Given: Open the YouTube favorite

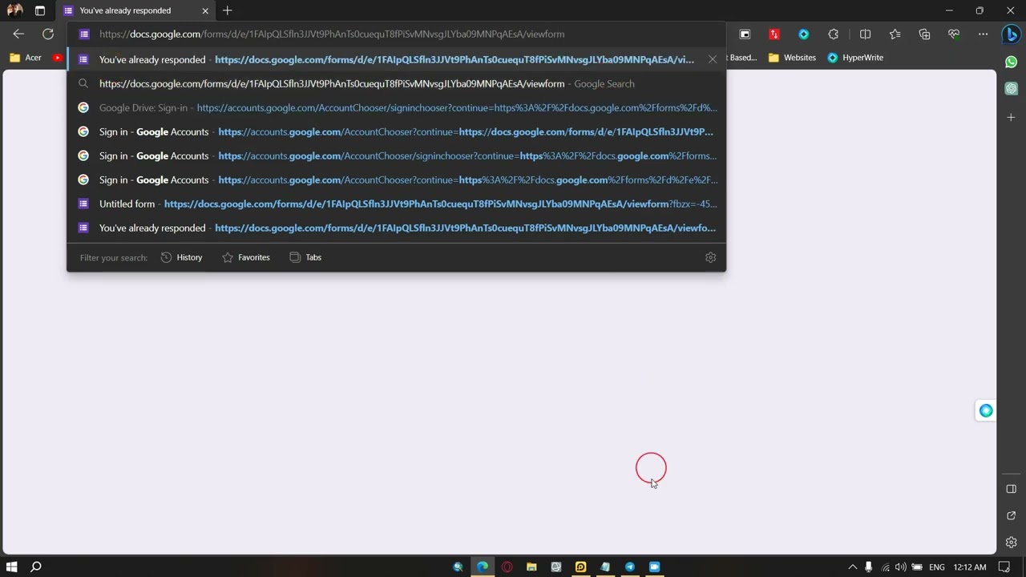Looking at the screenshot, I should [x=58, y=58].
